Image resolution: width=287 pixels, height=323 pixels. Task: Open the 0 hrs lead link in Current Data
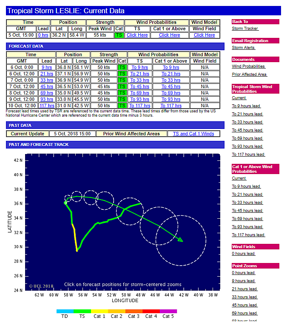[43, 35]
